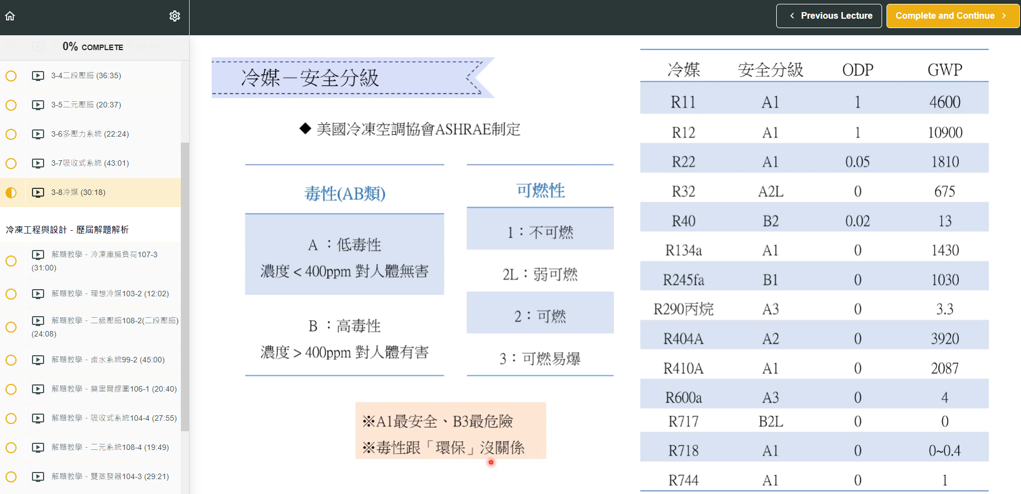Toggle completion circle for lecture 3-5
The width and height of the screenshot is (1021, 494).
(11, 105)
